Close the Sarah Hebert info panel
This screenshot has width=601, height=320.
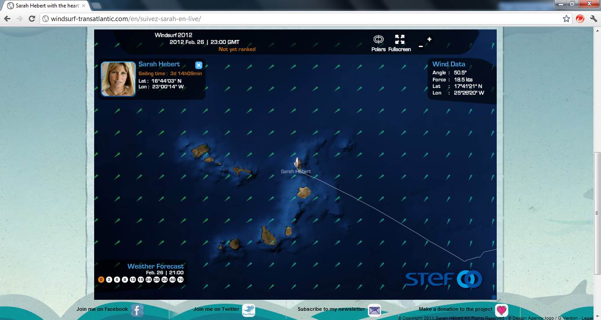coord(198,65)
